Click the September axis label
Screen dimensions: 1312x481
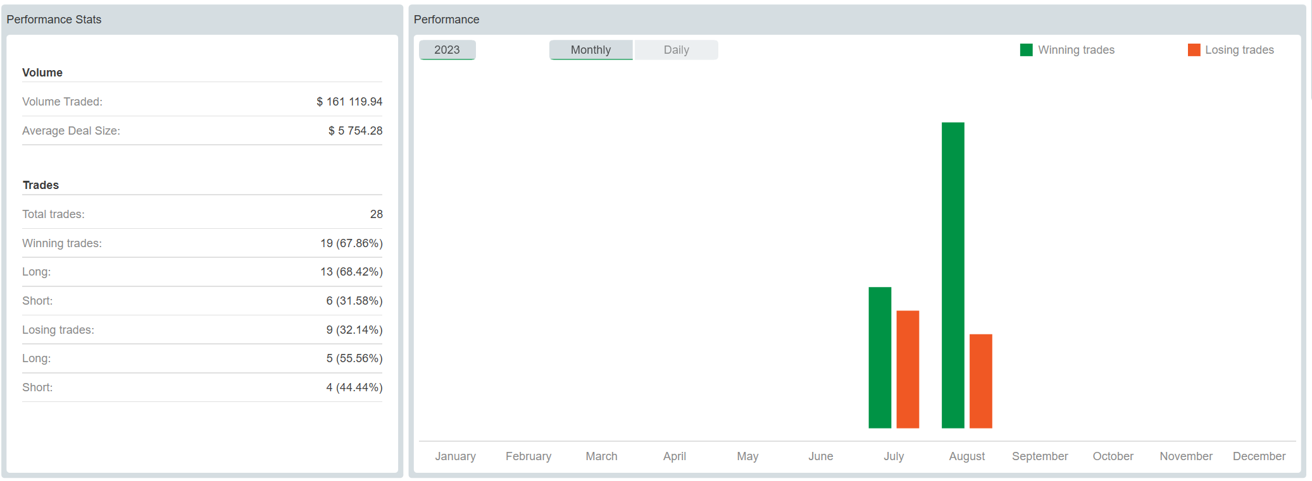1040,456
